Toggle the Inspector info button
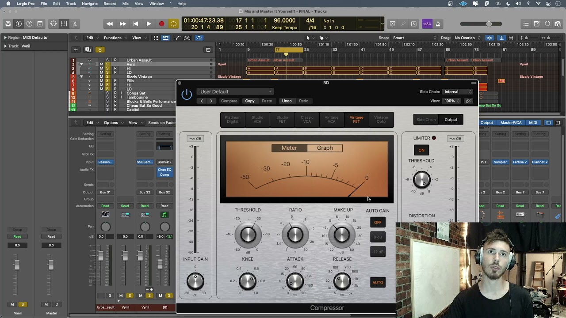The image size is (566, 318). (x=19, y=24)
